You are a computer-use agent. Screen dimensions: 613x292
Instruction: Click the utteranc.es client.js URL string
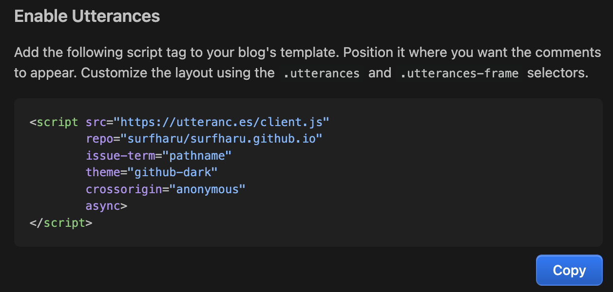[x=225, y=122]
